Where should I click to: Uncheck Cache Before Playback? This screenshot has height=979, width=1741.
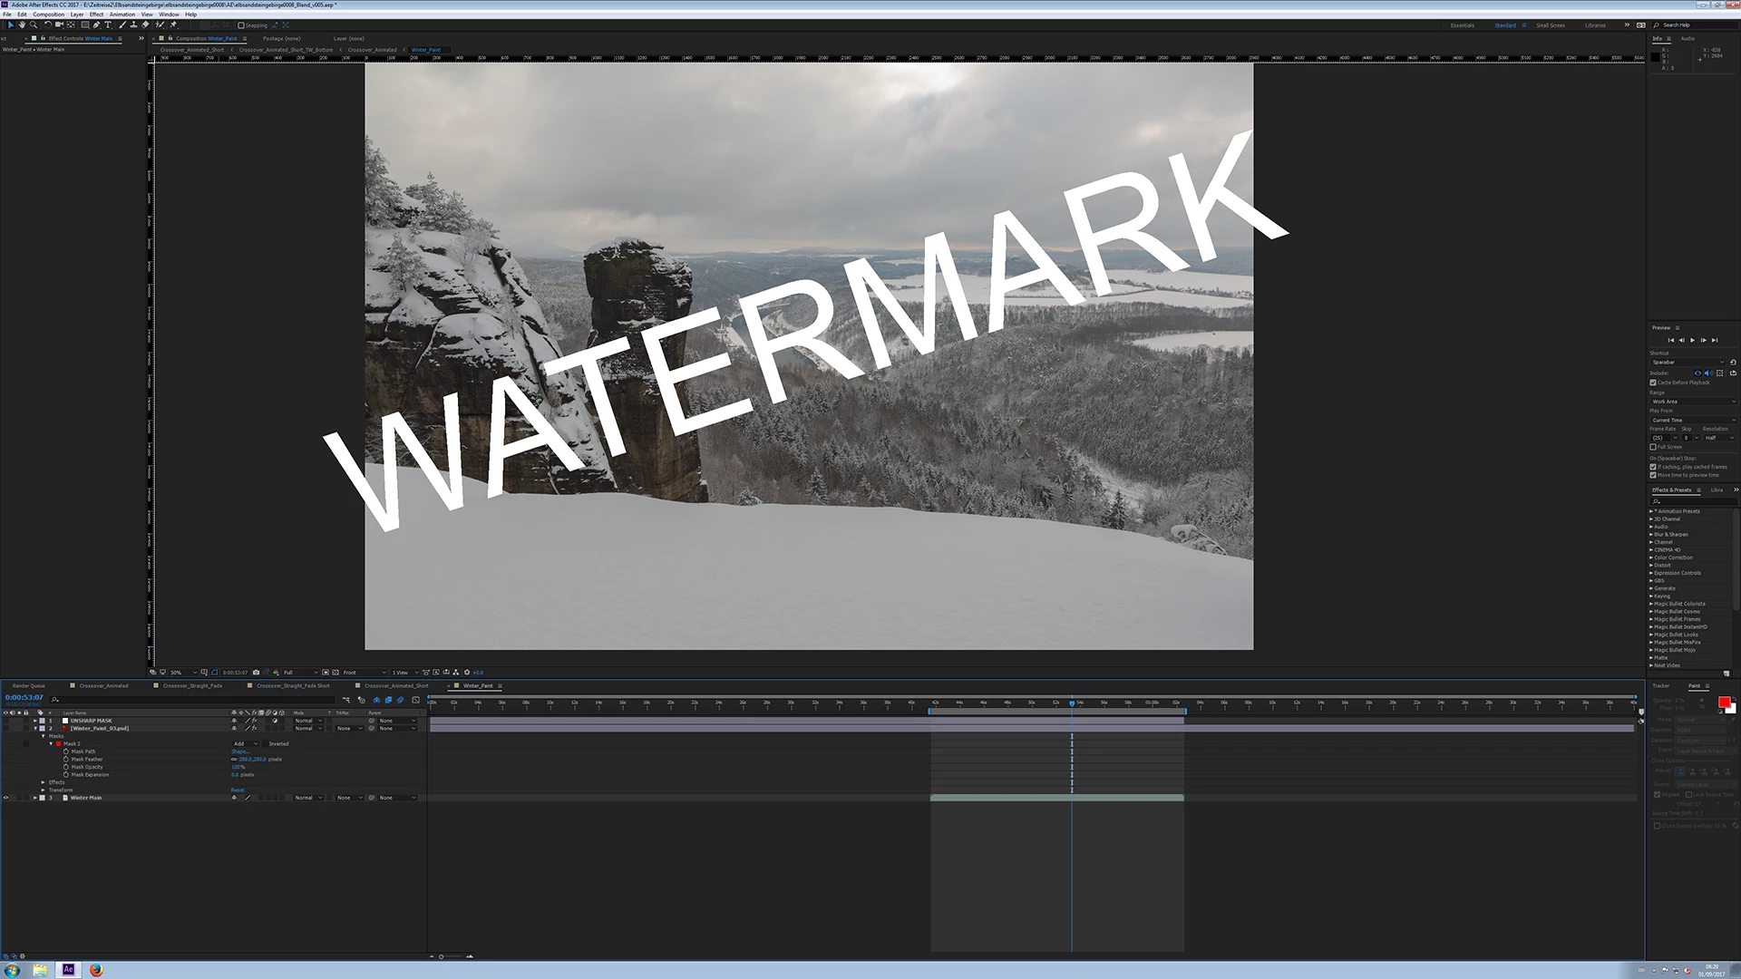(1653, 383)
